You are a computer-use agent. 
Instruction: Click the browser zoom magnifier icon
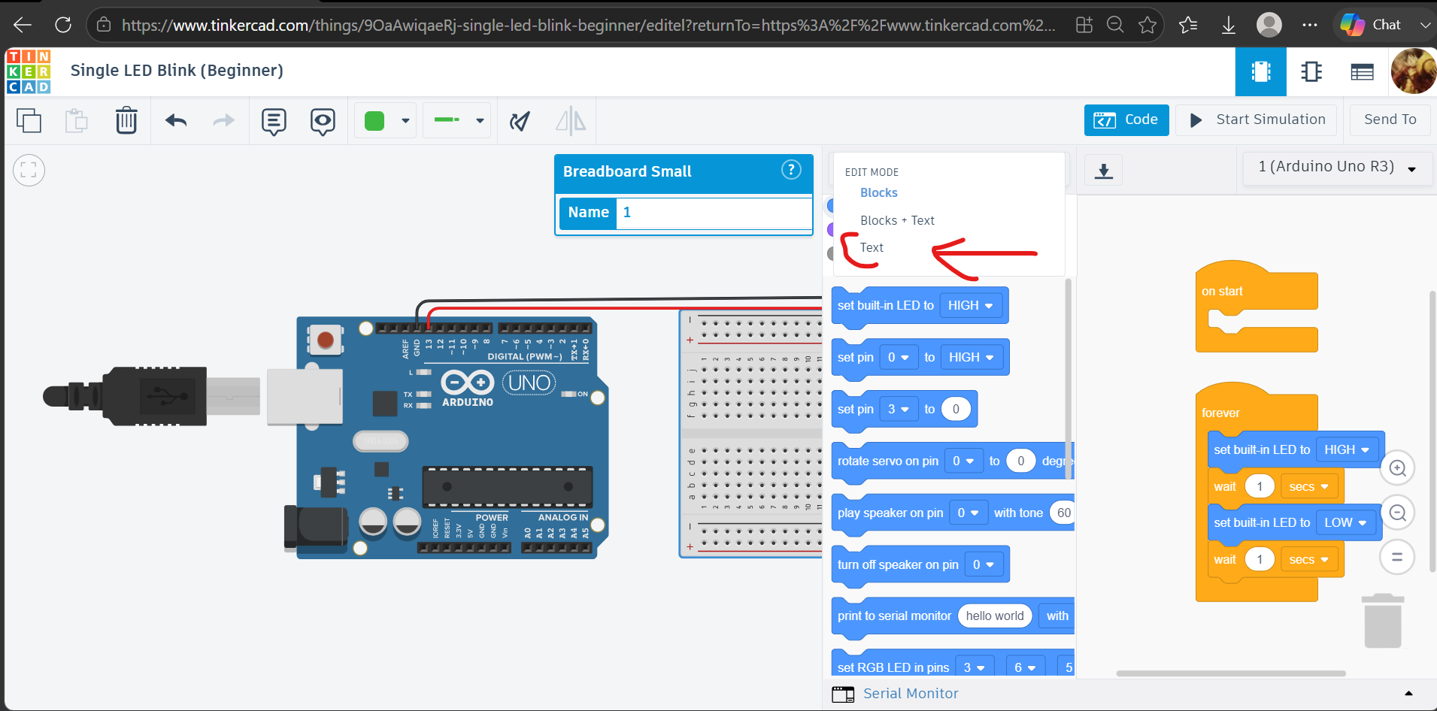(x=1115, y=25)
